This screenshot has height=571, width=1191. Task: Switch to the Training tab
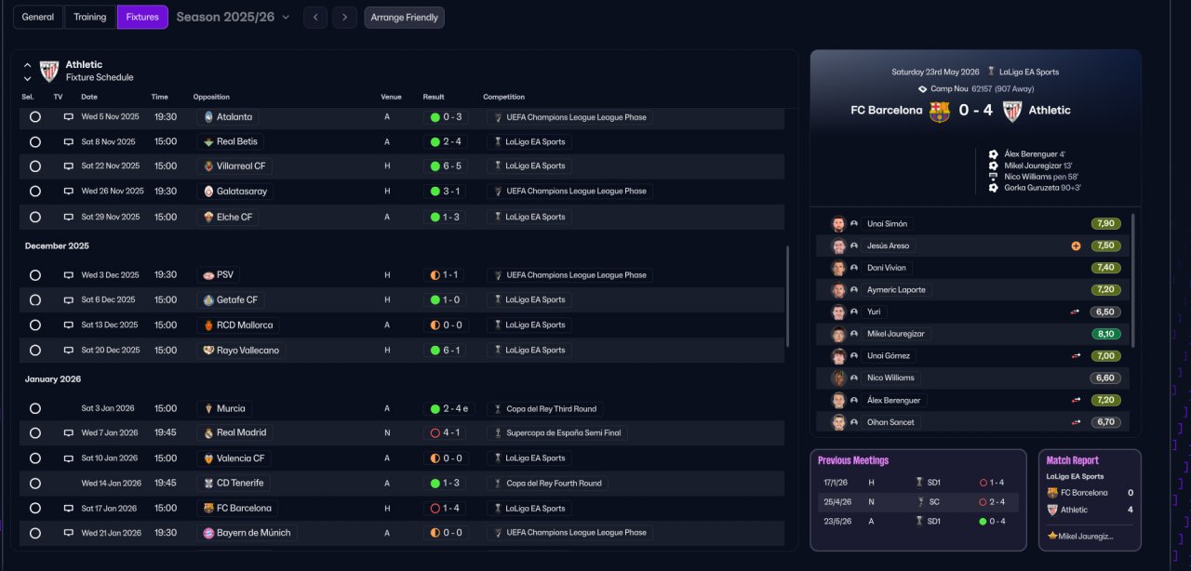tap(90, 18)
